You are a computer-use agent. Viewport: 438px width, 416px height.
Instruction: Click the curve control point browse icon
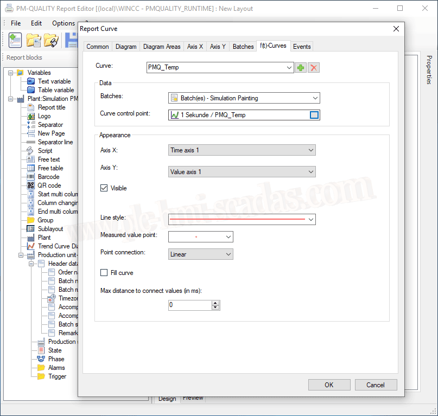click(x=314, y=115)
